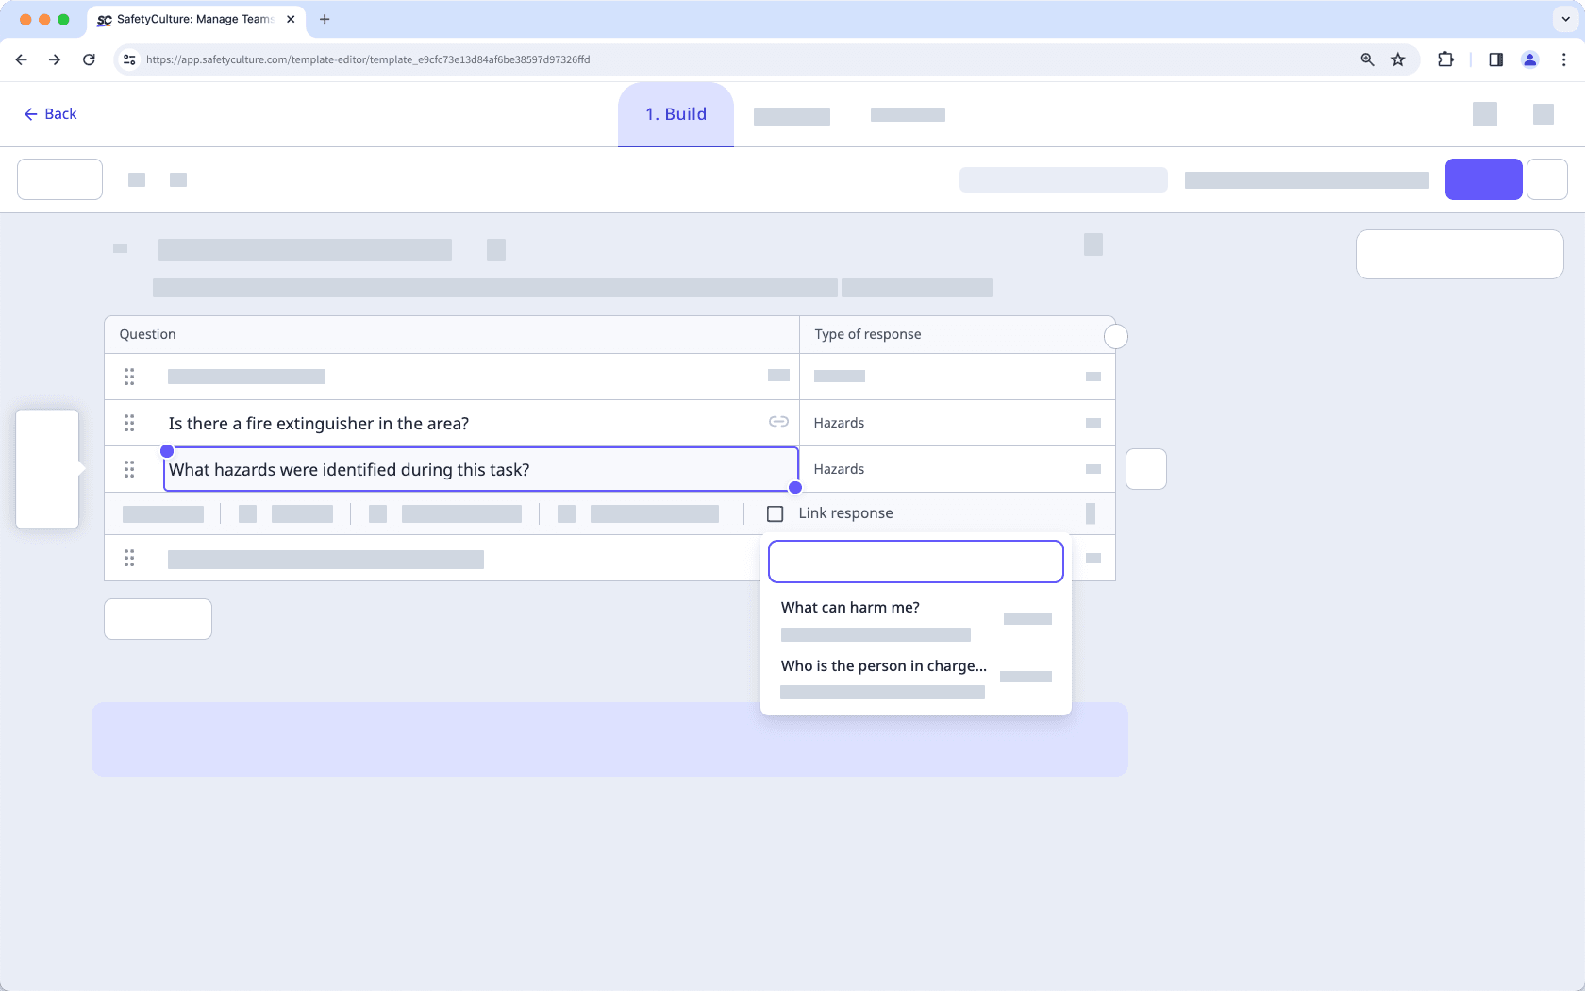Click the bookmark star in the address bar

coord(1397,59)
